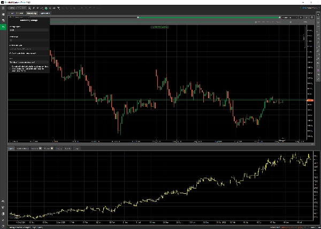Click the first pill button in top toolbar

coord(12,8)
